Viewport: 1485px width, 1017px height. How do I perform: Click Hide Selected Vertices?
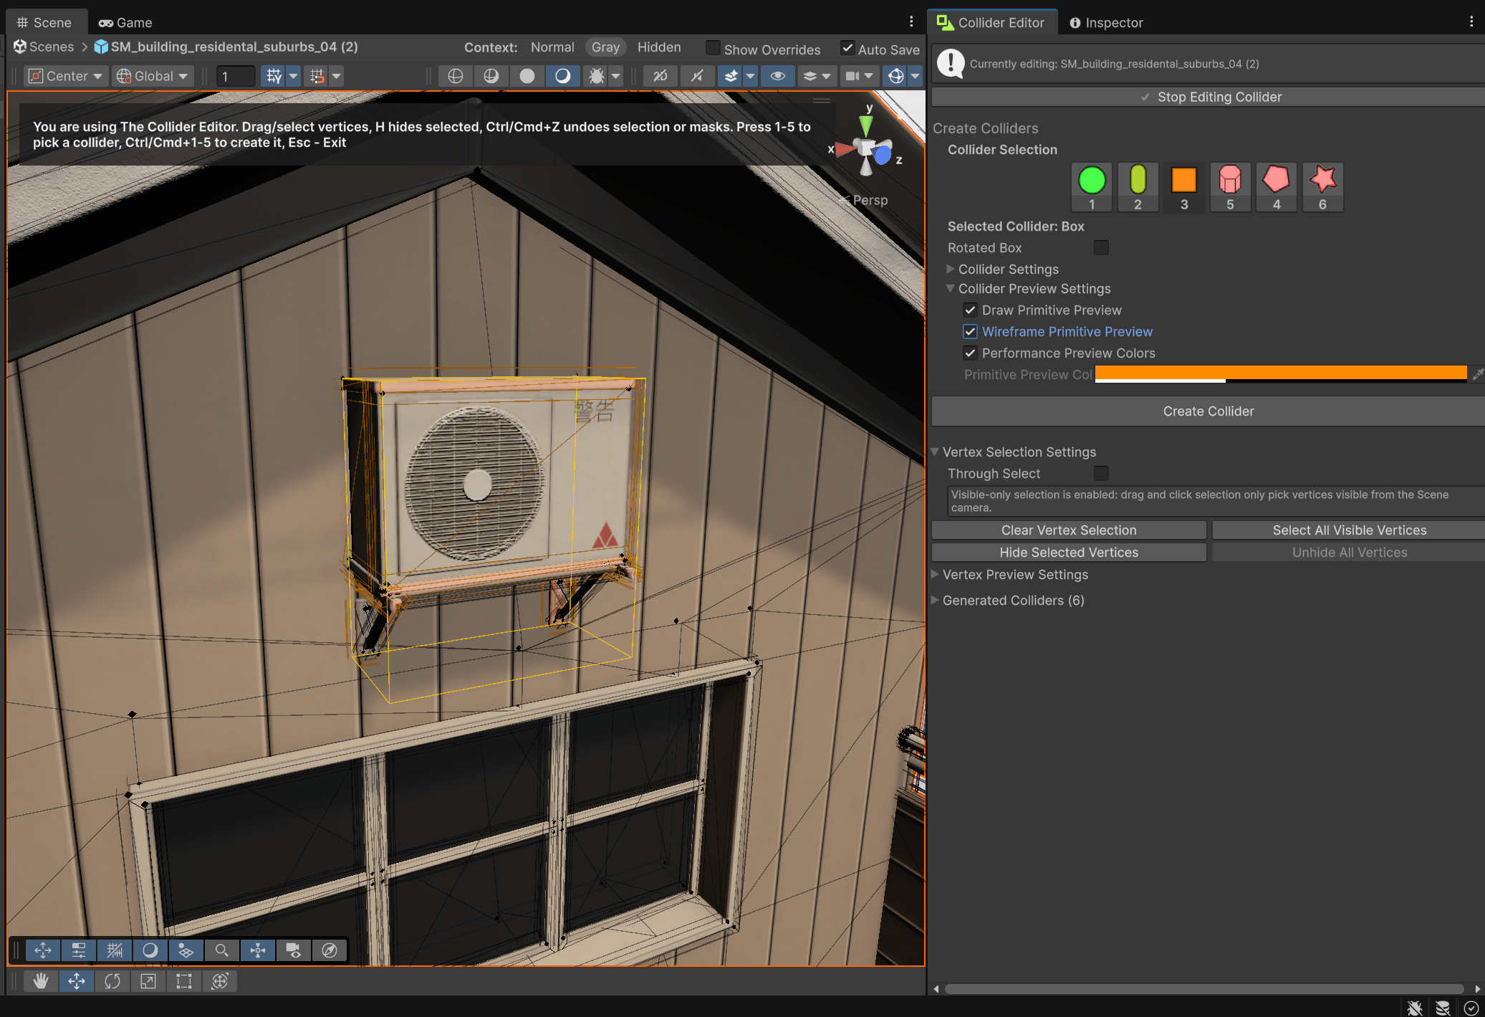click(1069, 553)
